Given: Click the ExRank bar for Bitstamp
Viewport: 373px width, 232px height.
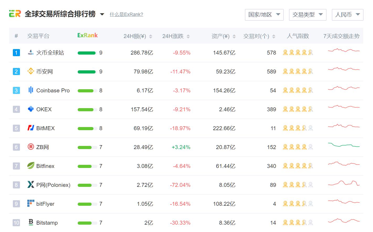Looking at the screenshot, I should 87,223.
